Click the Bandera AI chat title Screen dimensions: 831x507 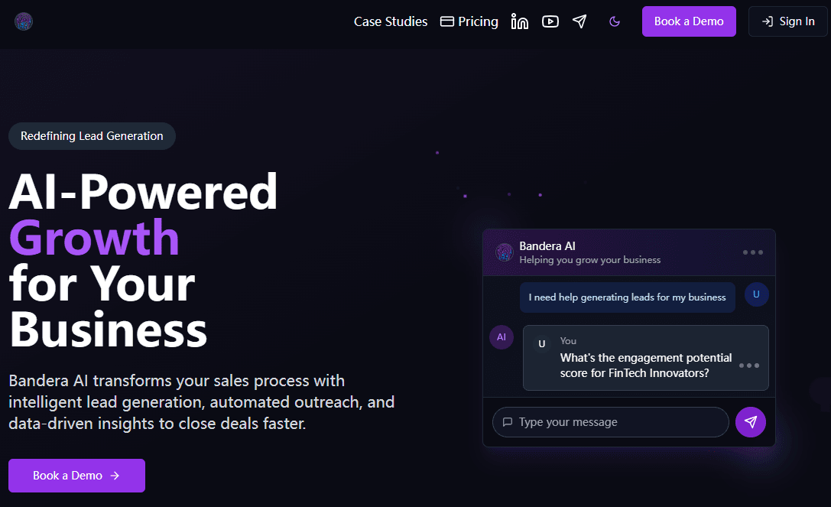pyautogui.click(x=547, y=246)
